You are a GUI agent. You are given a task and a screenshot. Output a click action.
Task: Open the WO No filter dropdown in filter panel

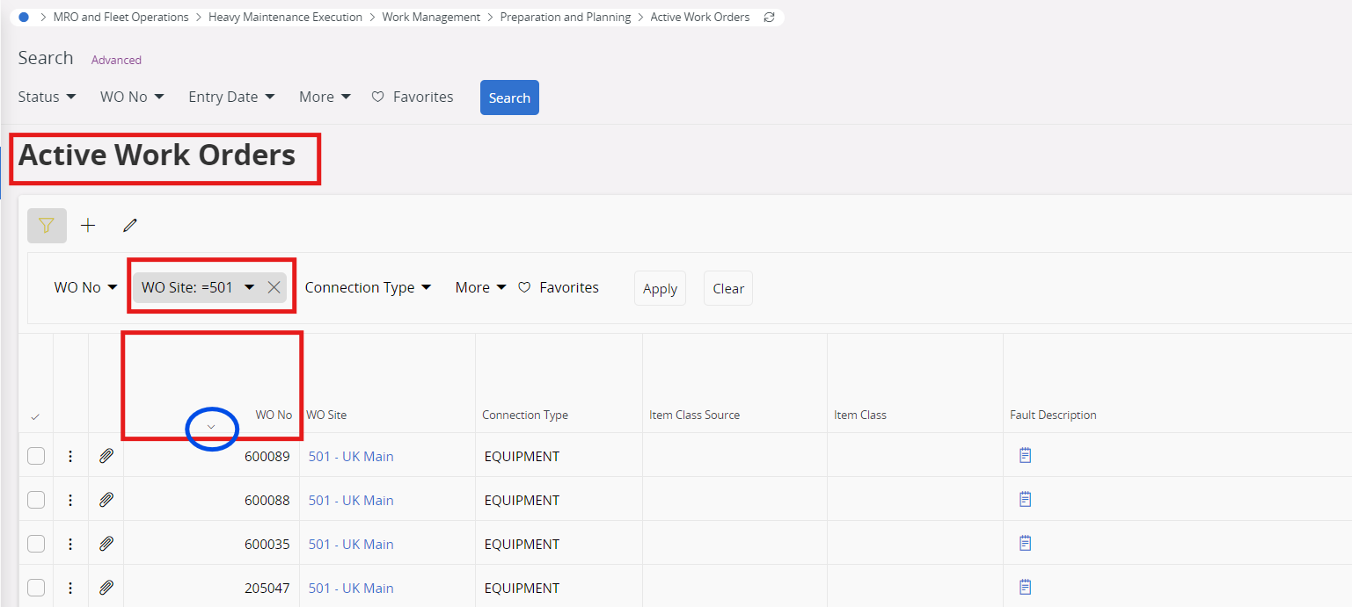[x=86, y=287]
